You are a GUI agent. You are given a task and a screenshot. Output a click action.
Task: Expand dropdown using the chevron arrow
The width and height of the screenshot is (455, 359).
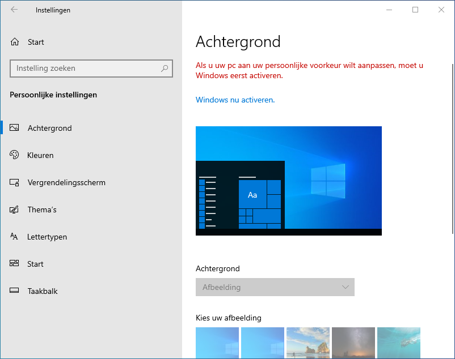tap(346, 287)
